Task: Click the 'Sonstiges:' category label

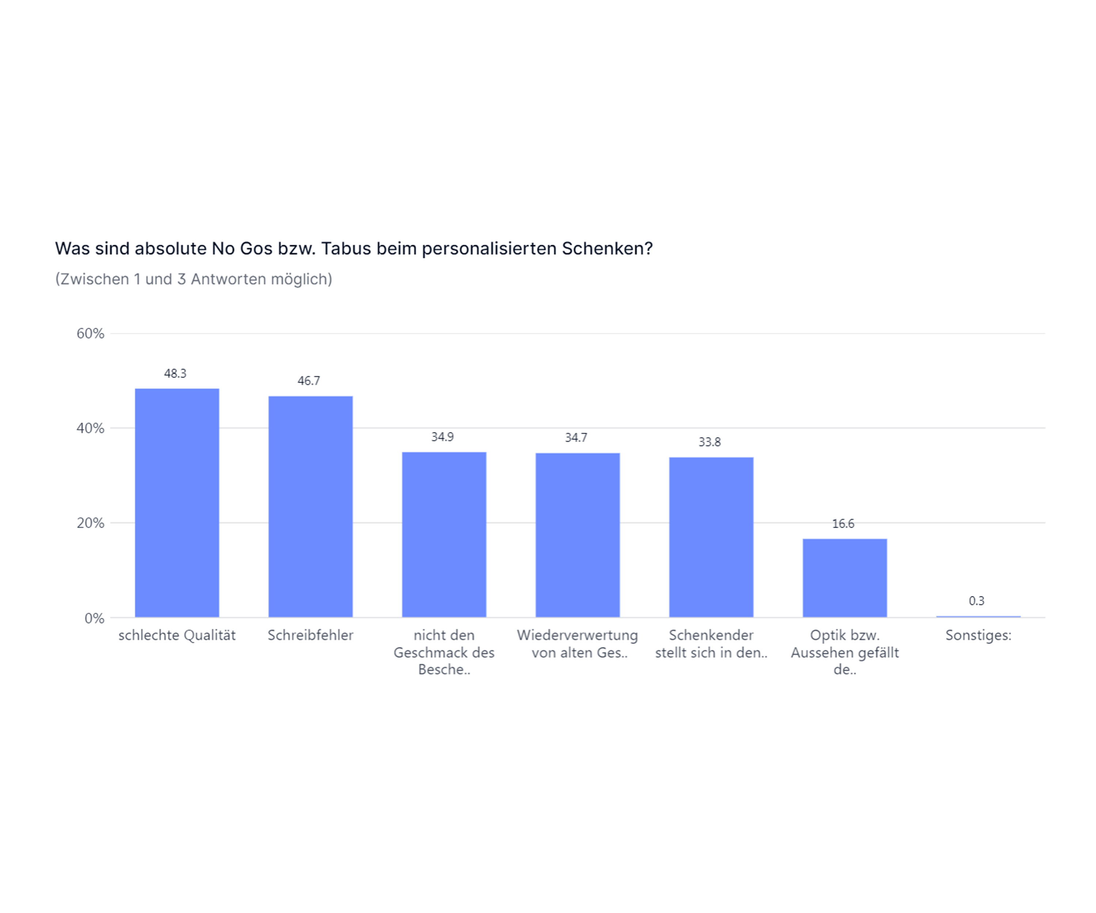Action: click(x=978, y=635)
